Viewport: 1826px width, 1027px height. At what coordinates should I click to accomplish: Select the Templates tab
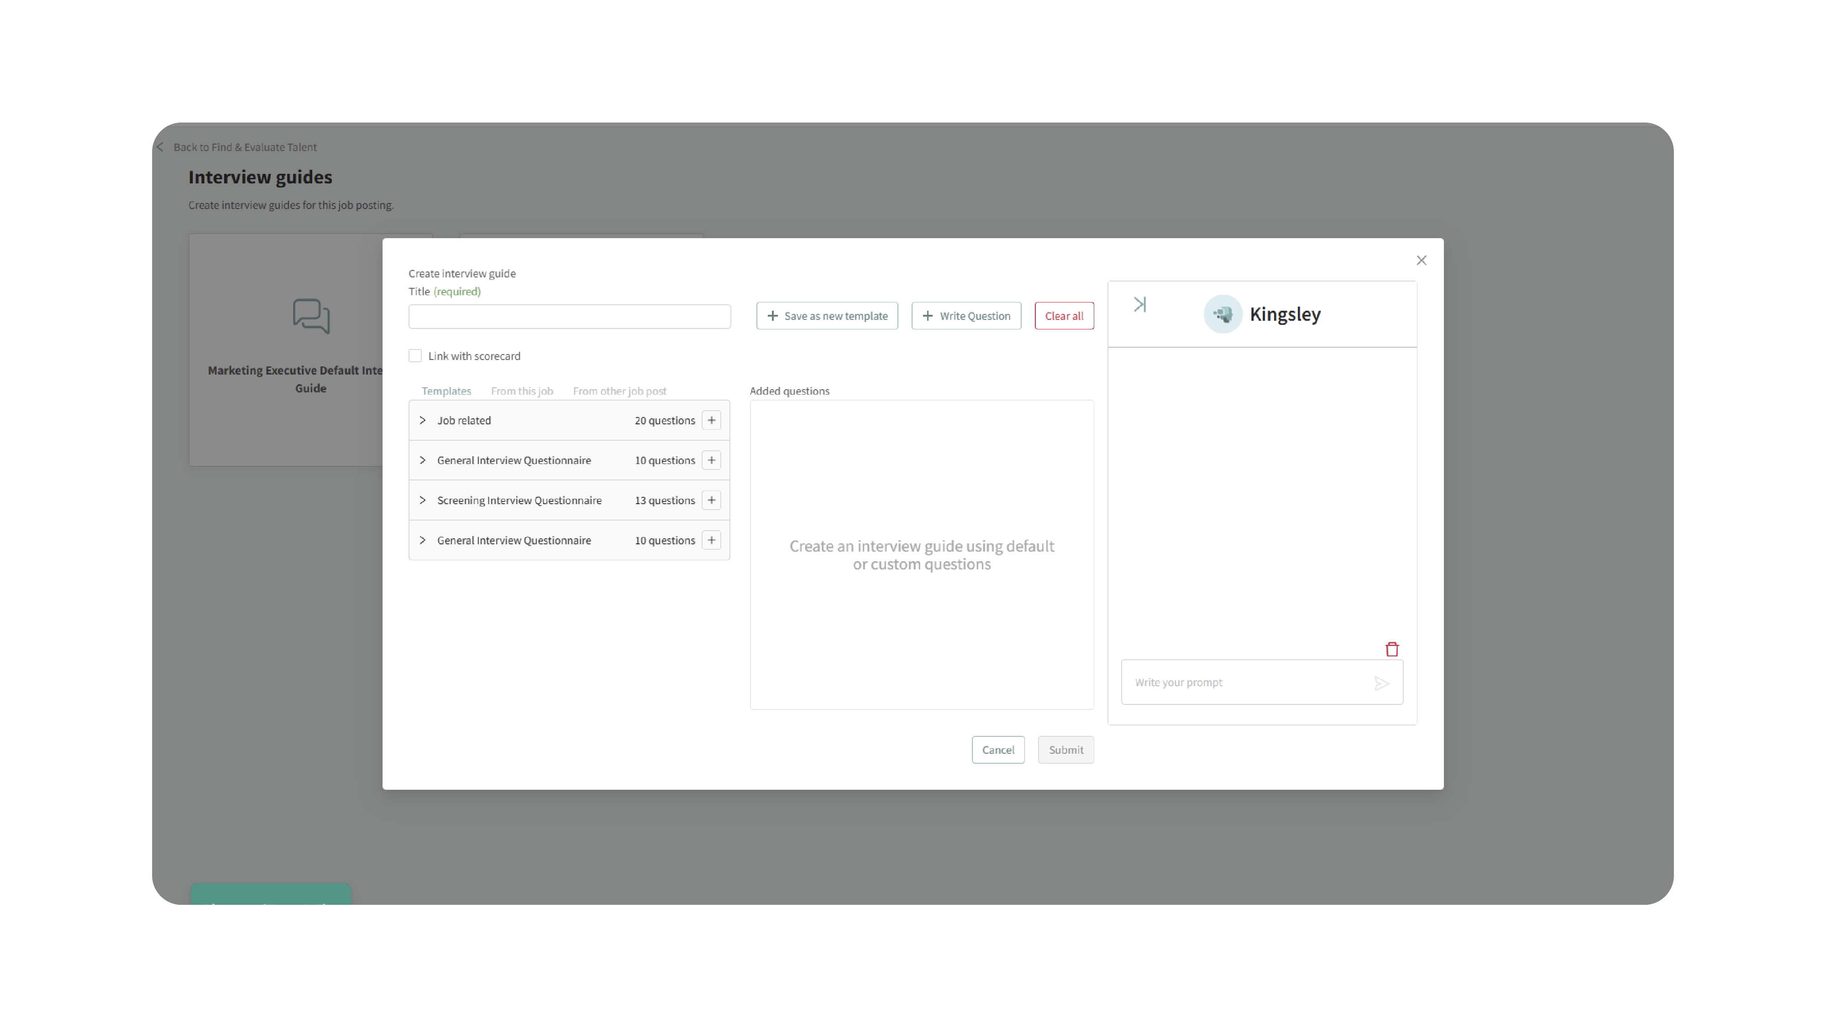pyautogui.click(x=446, y=391)
